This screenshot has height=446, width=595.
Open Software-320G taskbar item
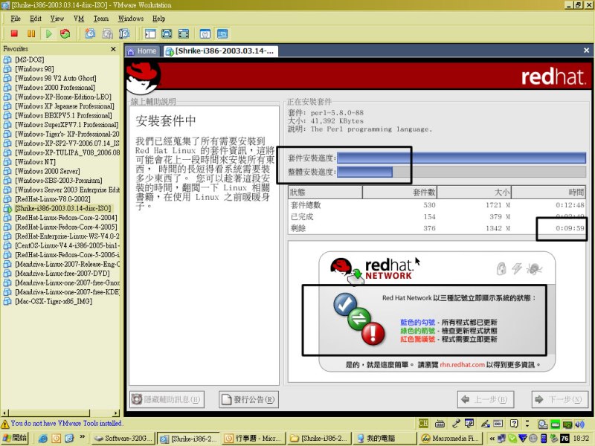(123, 438)
